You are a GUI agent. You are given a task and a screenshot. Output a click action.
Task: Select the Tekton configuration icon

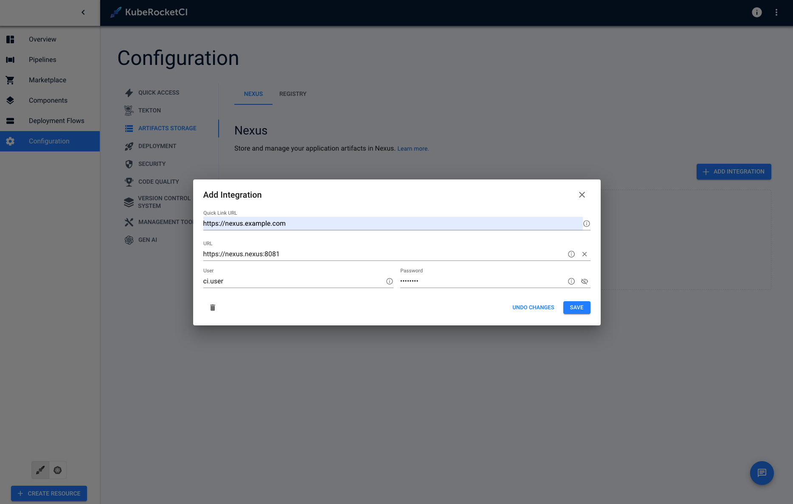tap(129, 110)
